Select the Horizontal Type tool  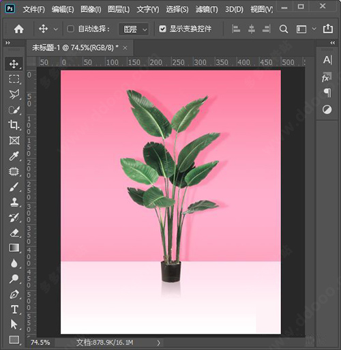coord(14,309)
